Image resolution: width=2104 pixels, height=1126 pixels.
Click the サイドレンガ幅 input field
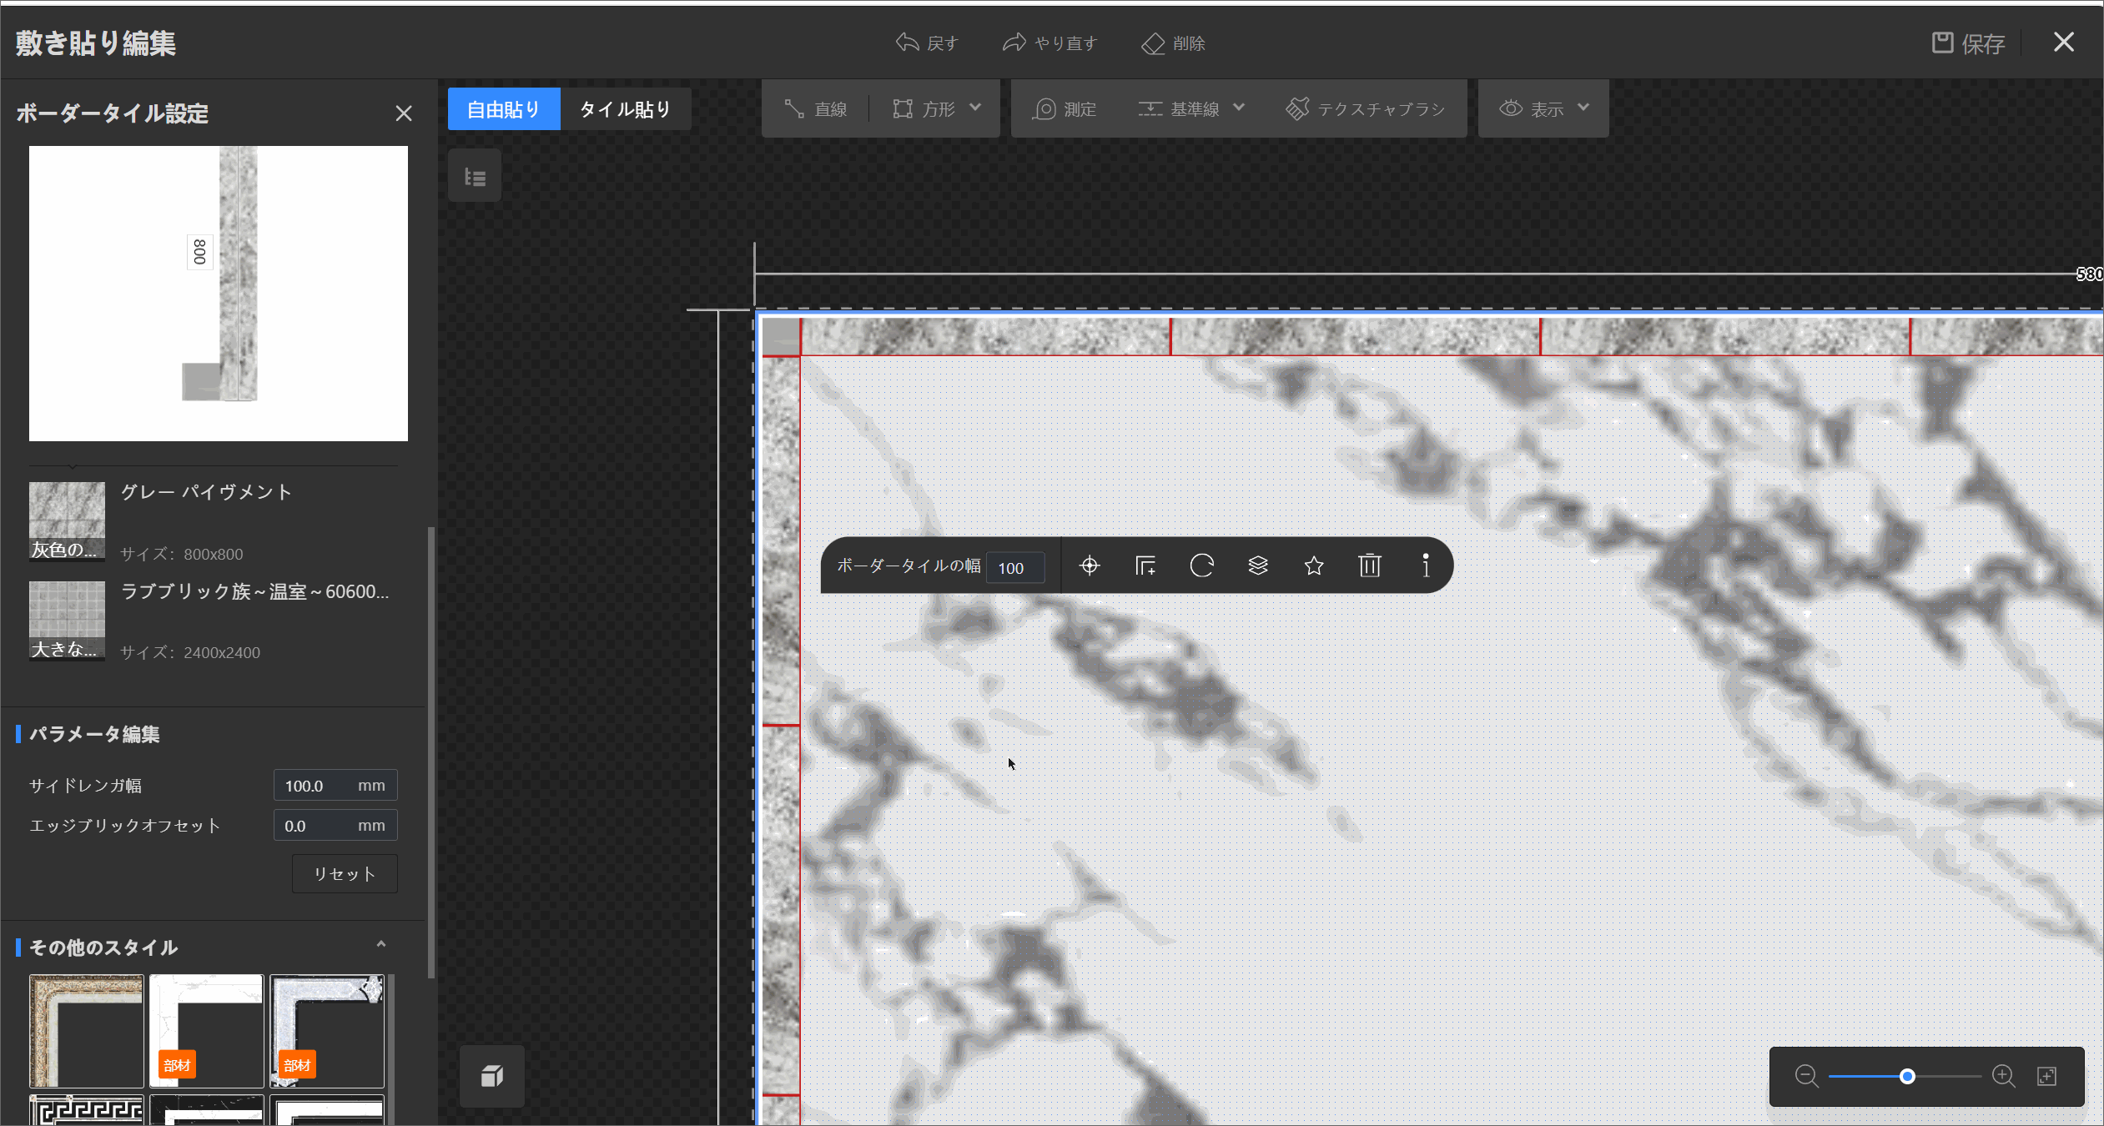(335, 786)
